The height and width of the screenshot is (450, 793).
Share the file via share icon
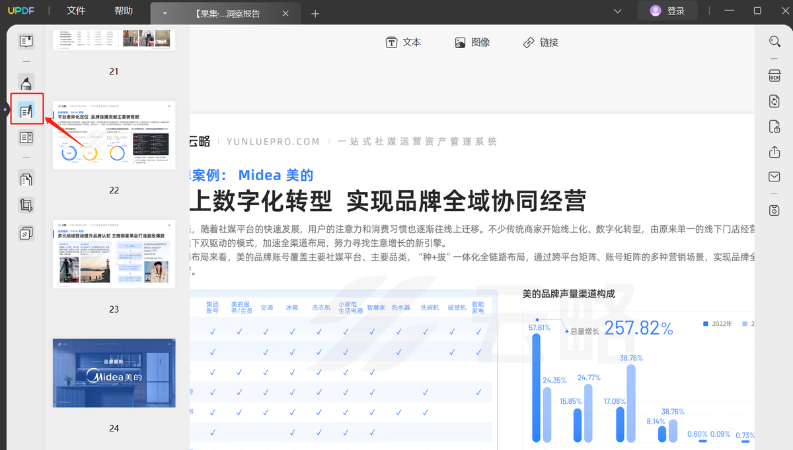(774, 152)
